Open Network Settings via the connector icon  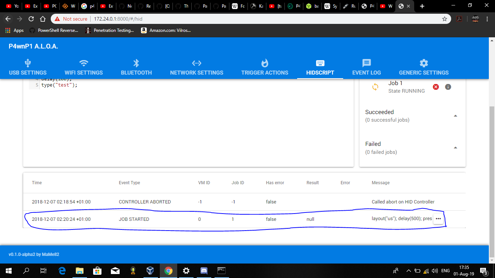point(197,63)
